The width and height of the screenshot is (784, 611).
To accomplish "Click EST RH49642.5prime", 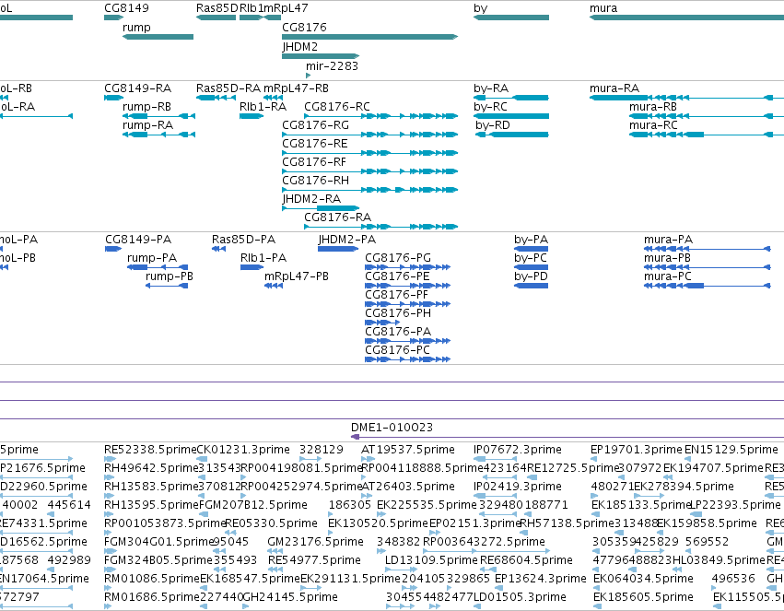I will pos(151,468).
